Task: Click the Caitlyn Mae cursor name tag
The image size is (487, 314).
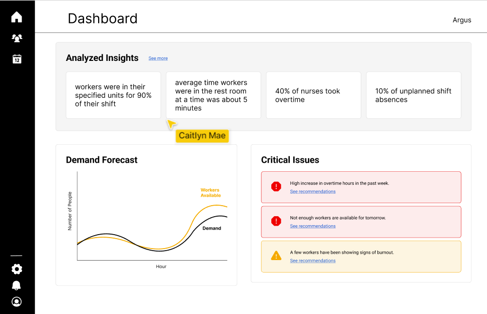Action: (x=202, y=136)
